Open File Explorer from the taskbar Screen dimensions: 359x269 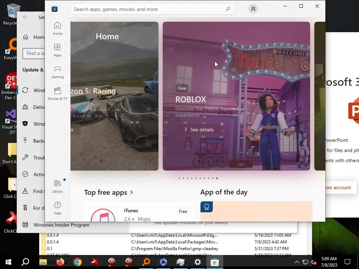click(43, 262)
